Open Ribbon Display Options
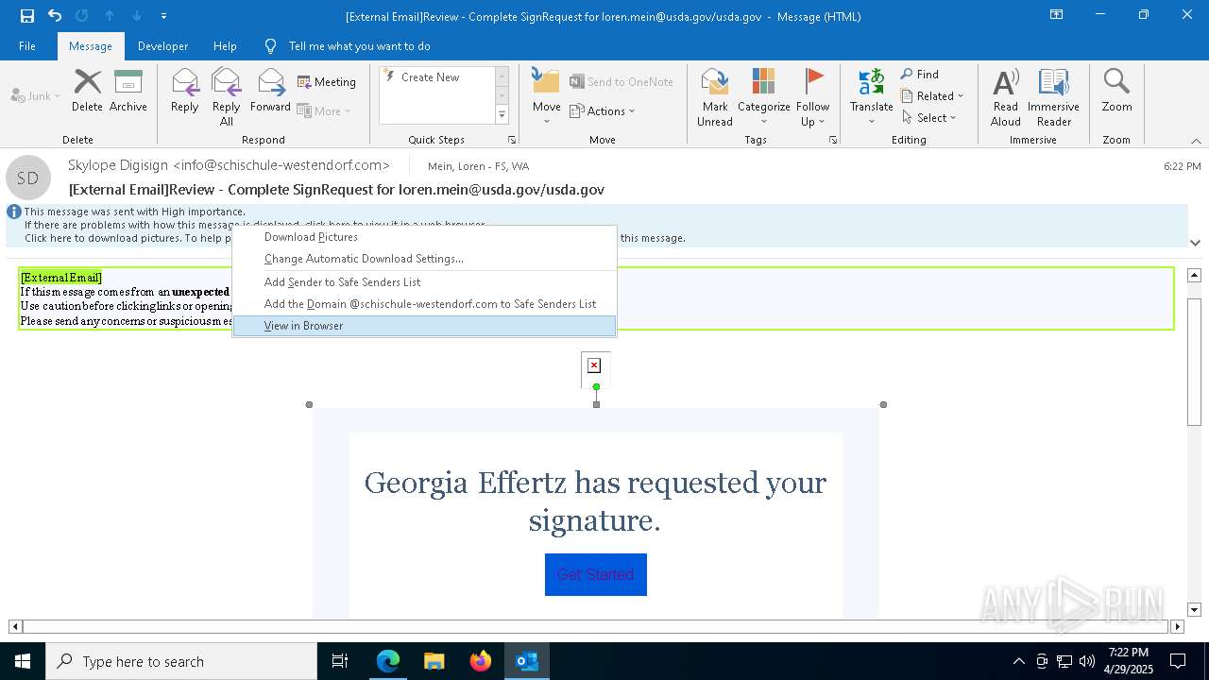Viewport: 1209px width, 680px height. coord(1056,15)
